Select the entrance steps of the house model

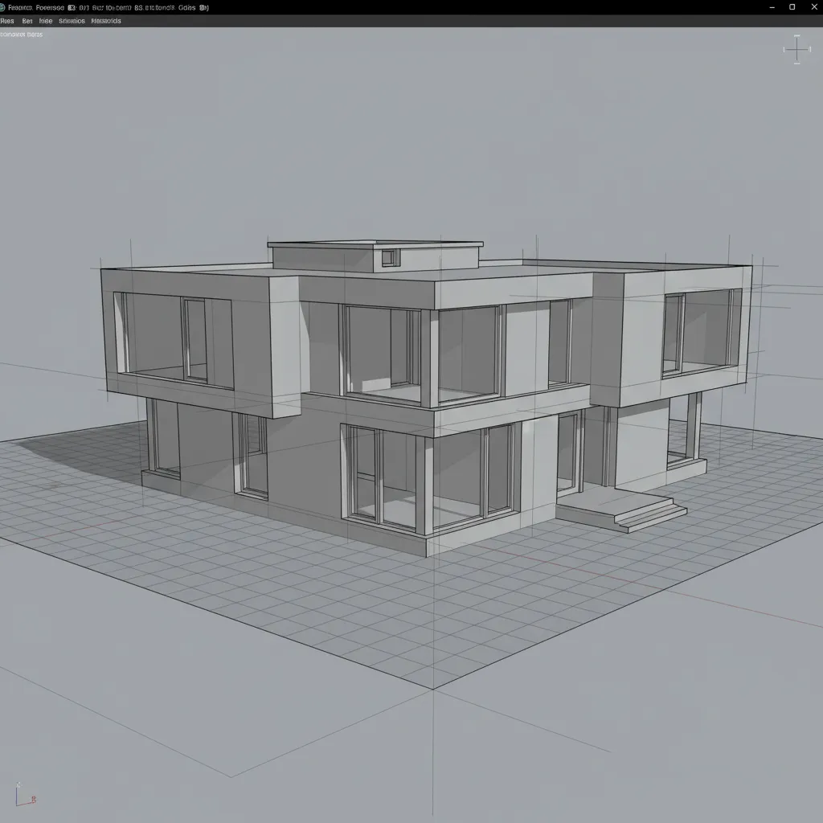(622, 509)
